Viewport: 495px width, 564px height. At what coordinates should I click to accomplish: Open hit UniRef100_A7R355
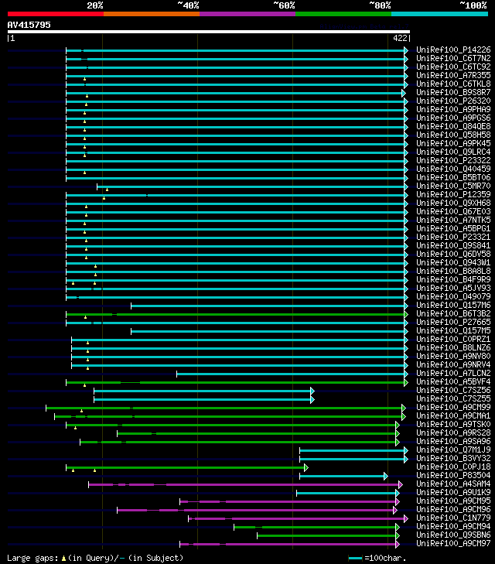point(453,75)
